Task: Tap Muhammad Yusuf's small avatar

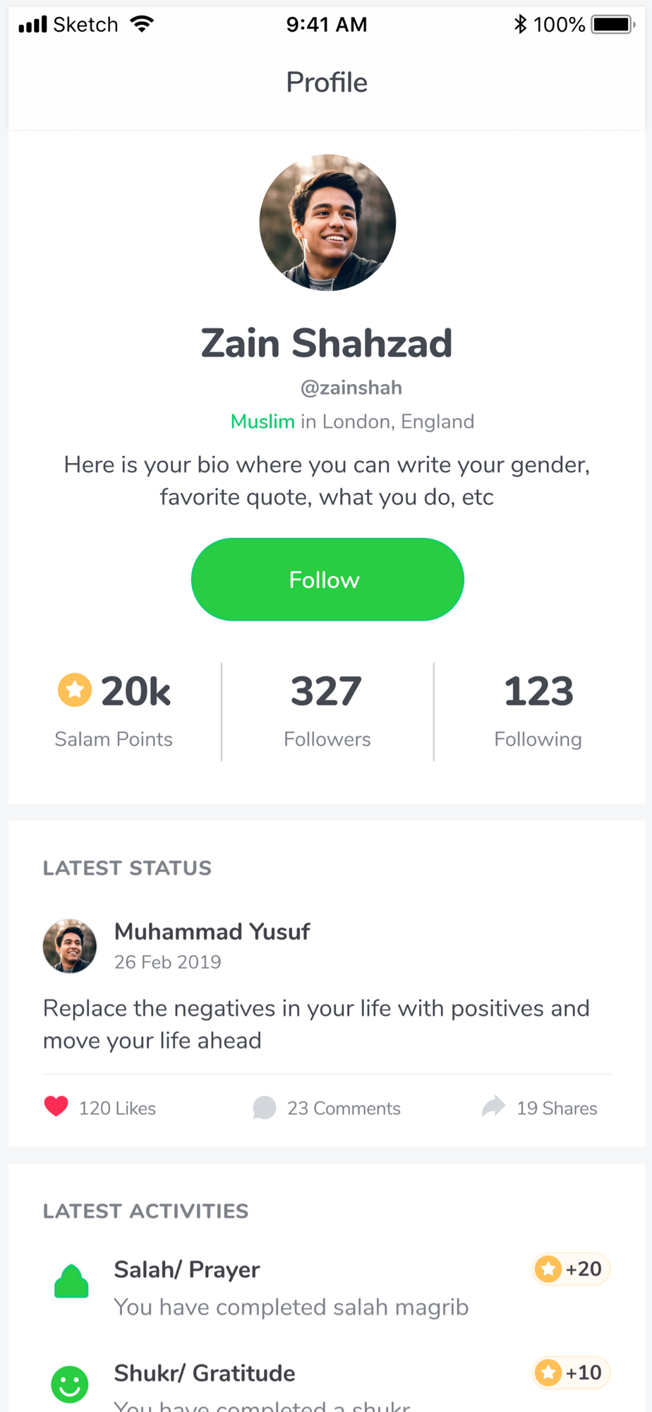Action: (x=70, y=946)
